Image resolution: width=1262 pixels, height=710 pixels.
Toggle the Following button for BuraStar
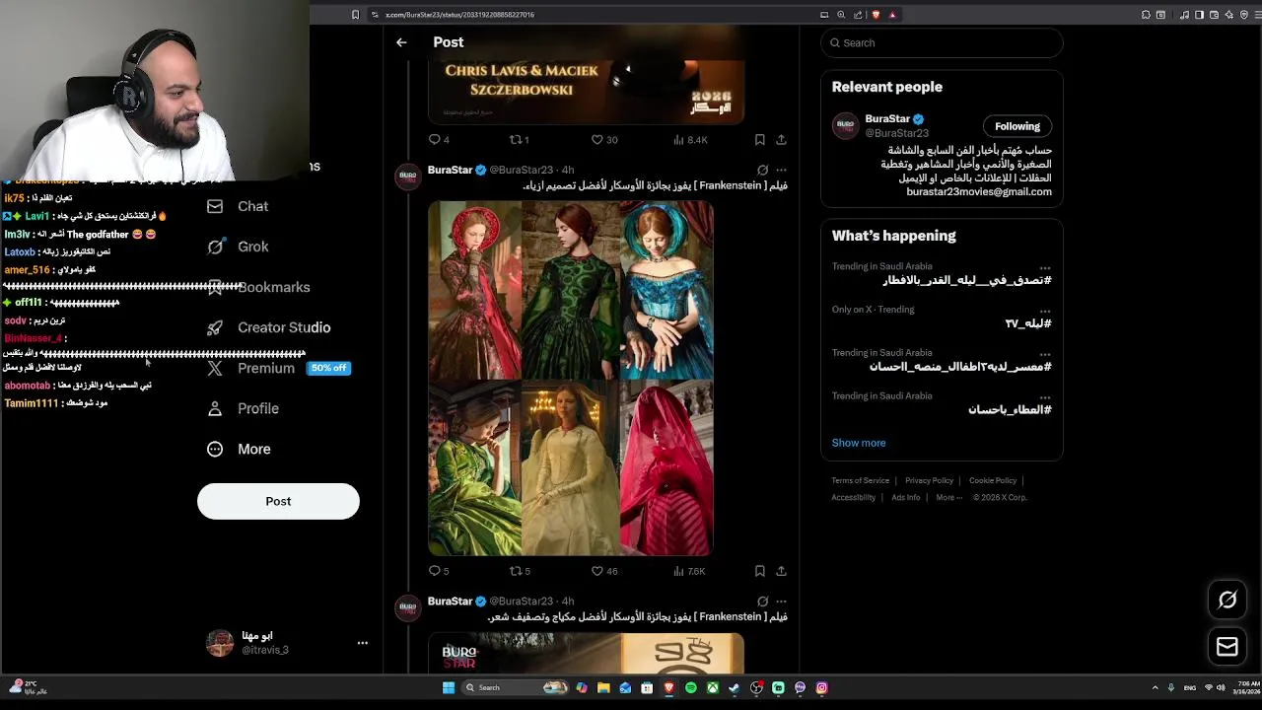[x=1017, y=126]
